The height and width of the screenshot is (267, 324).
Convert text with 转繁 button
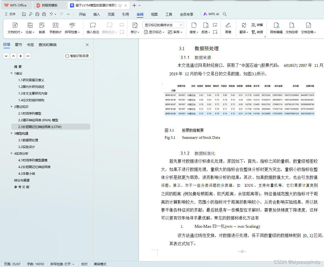pyautogui.click(x=257, y=25)
